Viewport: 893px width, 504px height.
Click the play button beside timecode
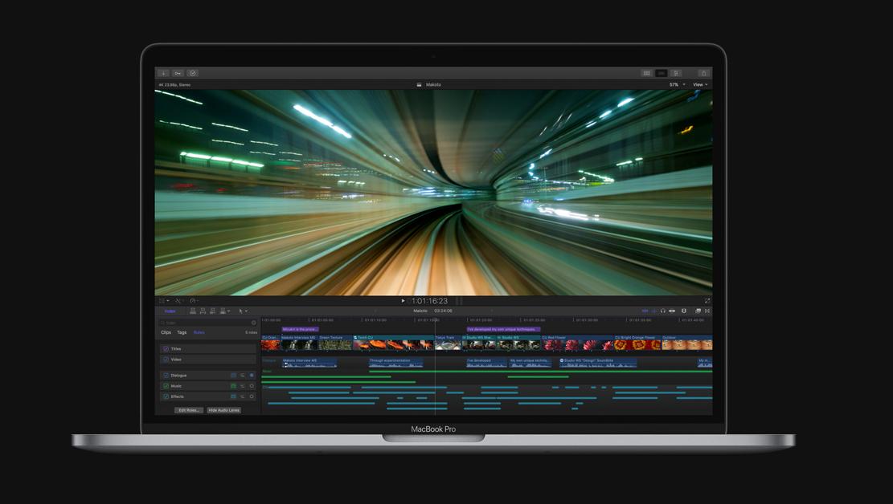pyautogui.click(x=403, y=301)
